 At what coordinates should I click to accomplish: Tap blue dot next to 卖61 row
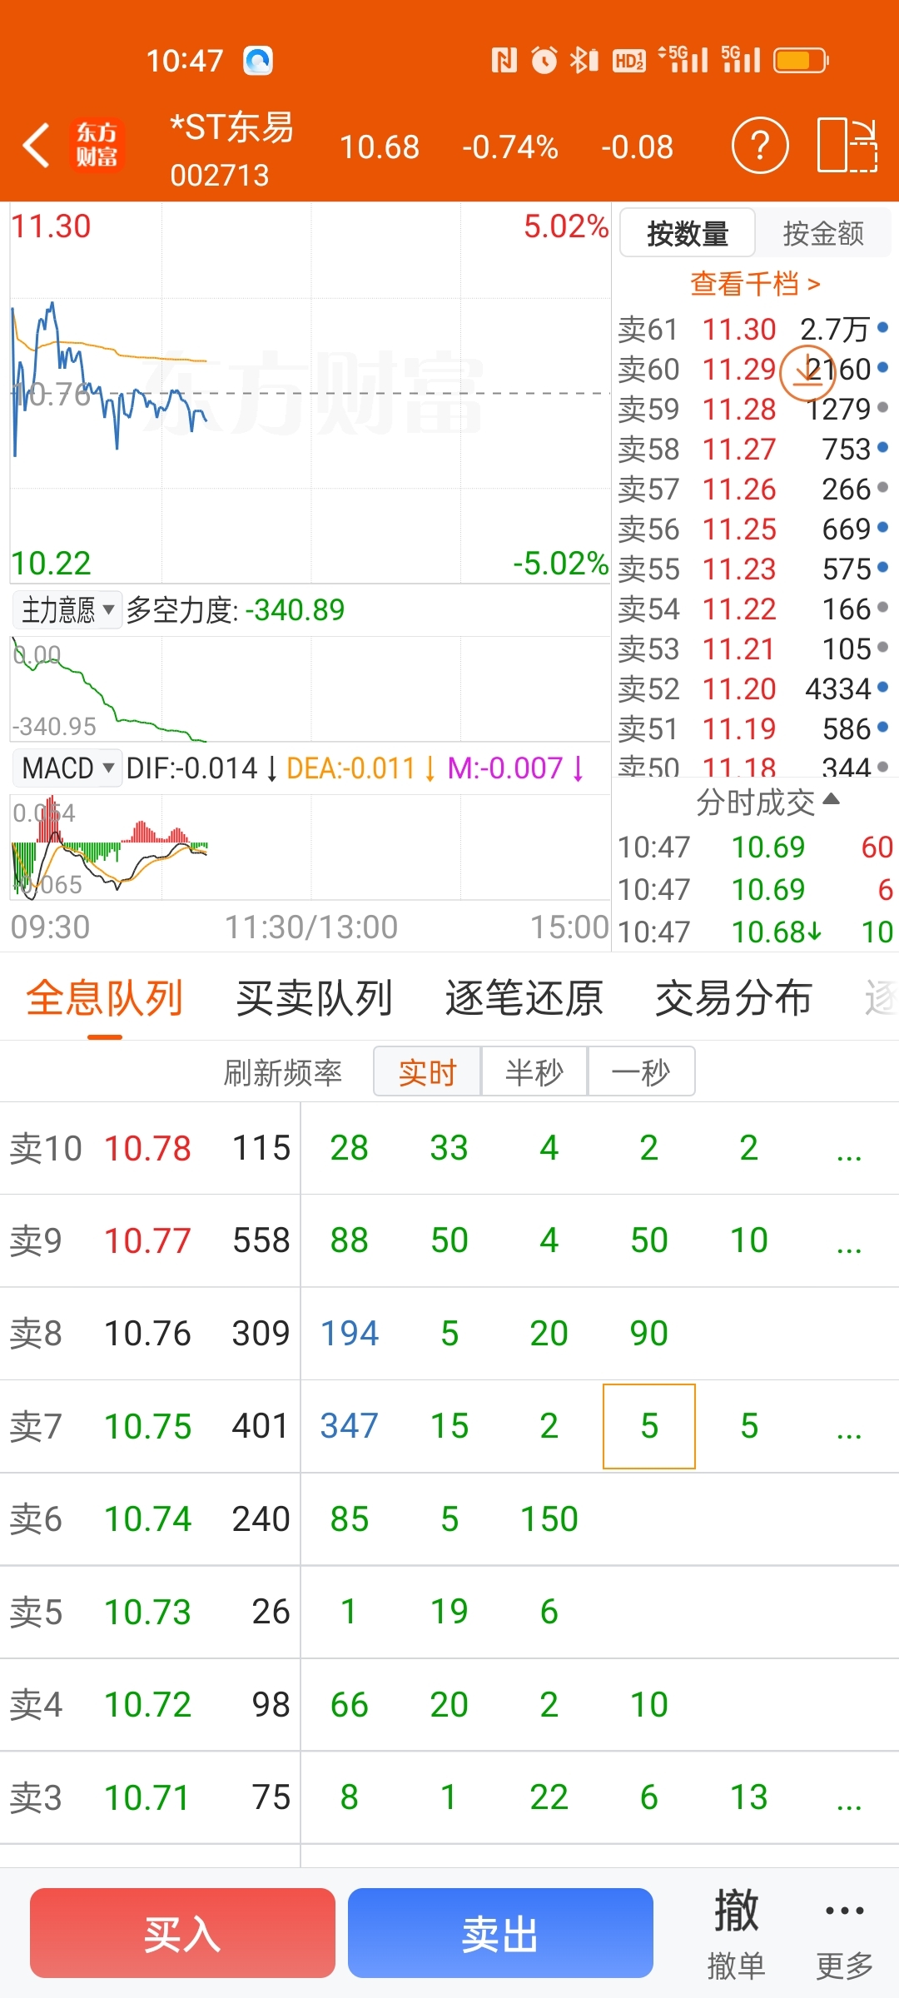pyautogui.click(x=882, y=328)
